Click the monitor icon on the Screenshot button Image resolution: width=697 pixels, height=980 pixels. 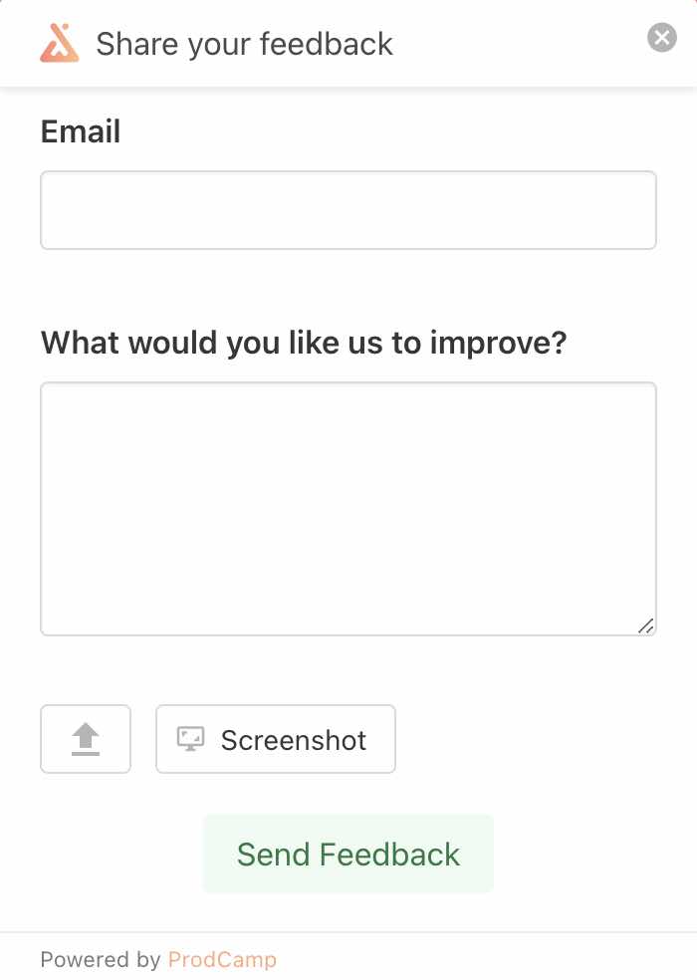point(188,739)
